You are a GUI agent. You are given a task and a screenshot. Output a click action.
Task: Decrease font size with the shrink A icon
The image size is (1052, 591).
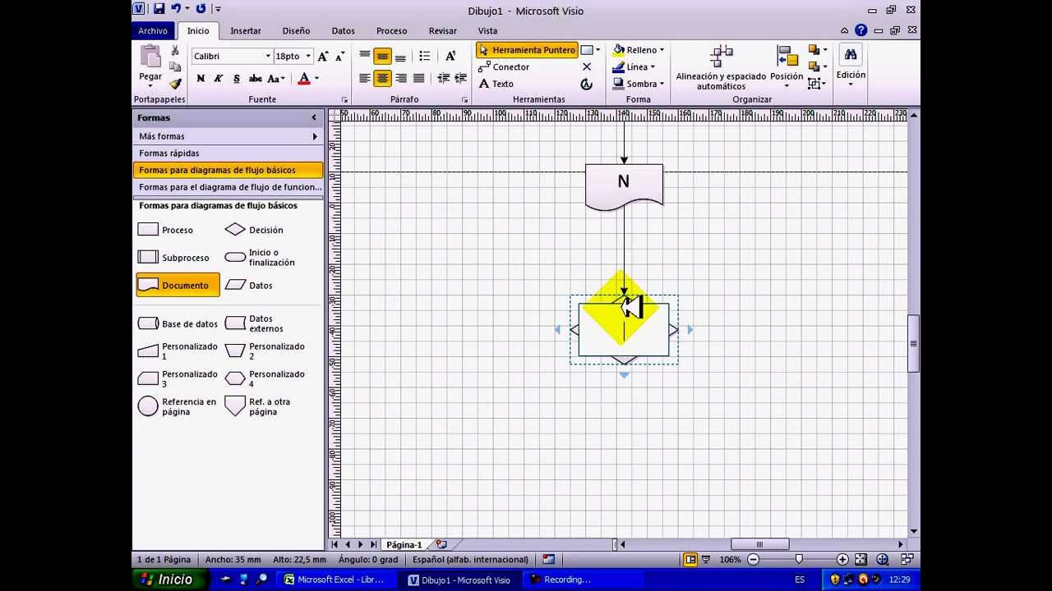pyautogui.click(x=339, y=57)
